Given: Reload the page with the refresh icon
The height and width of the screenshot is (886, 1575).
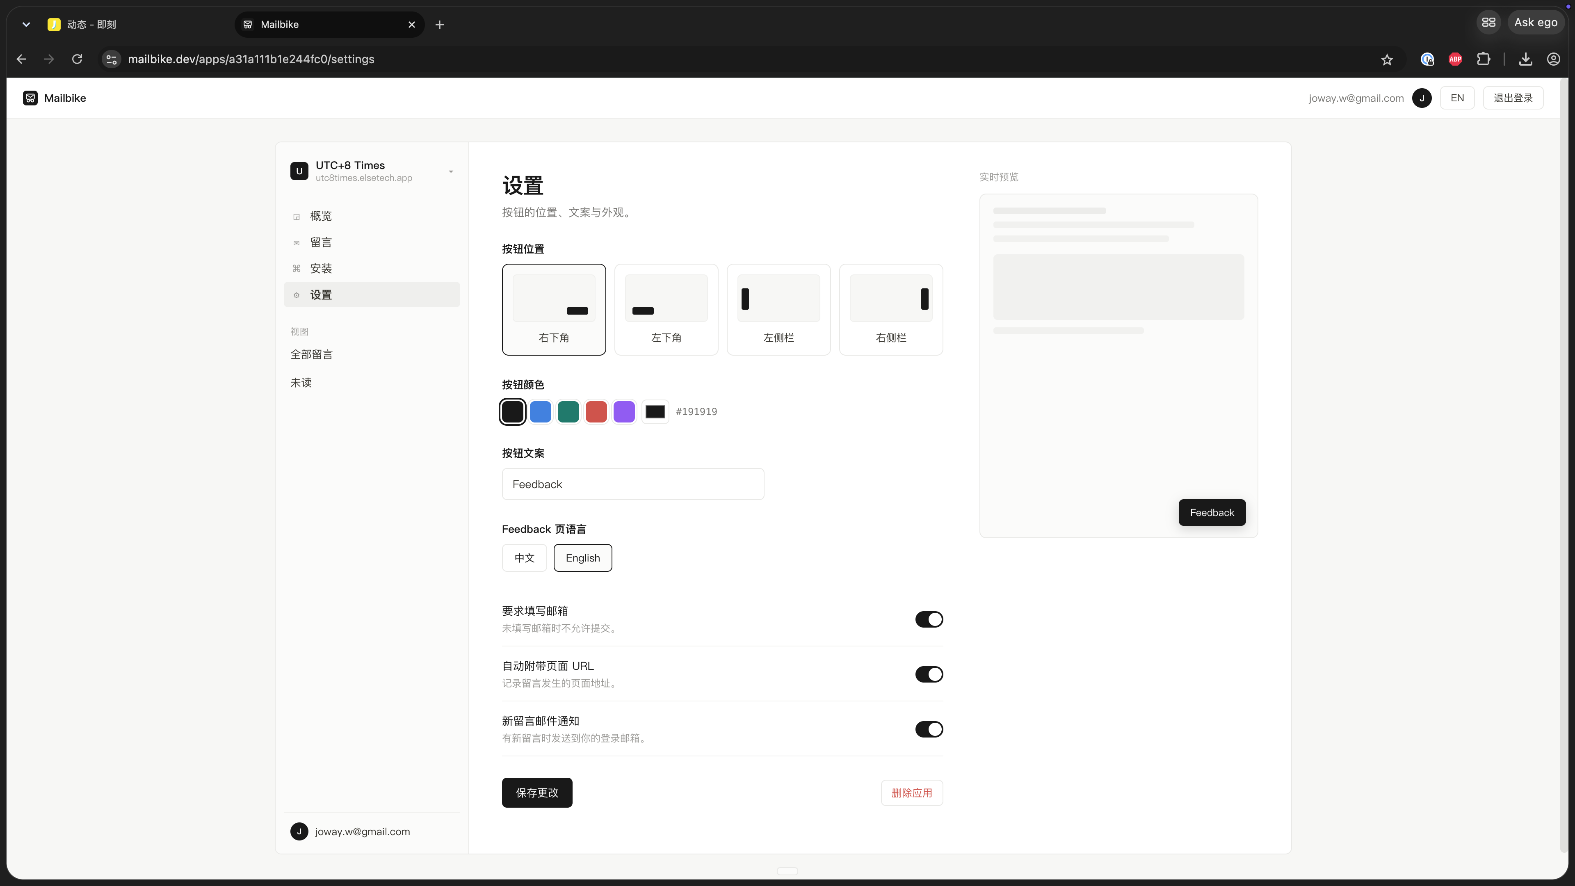Looking at the screenshot, I should click(77, 59).
